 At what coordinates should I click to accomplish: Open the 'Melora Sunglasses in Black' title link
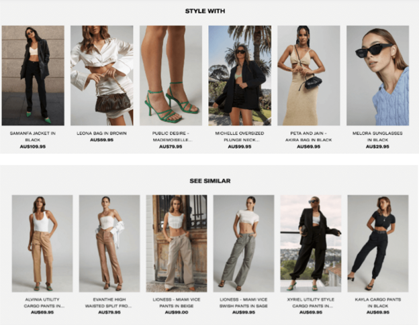(377, 136)
